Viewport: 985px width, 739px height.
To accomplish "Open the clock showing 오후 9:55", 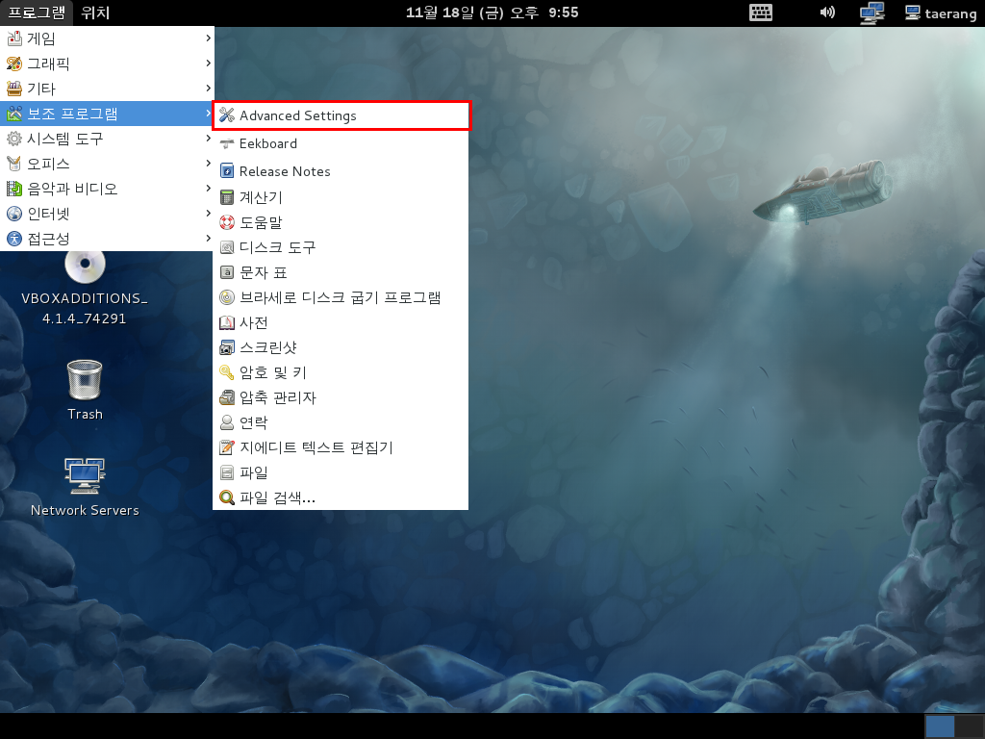I will (x=492, y=13).
